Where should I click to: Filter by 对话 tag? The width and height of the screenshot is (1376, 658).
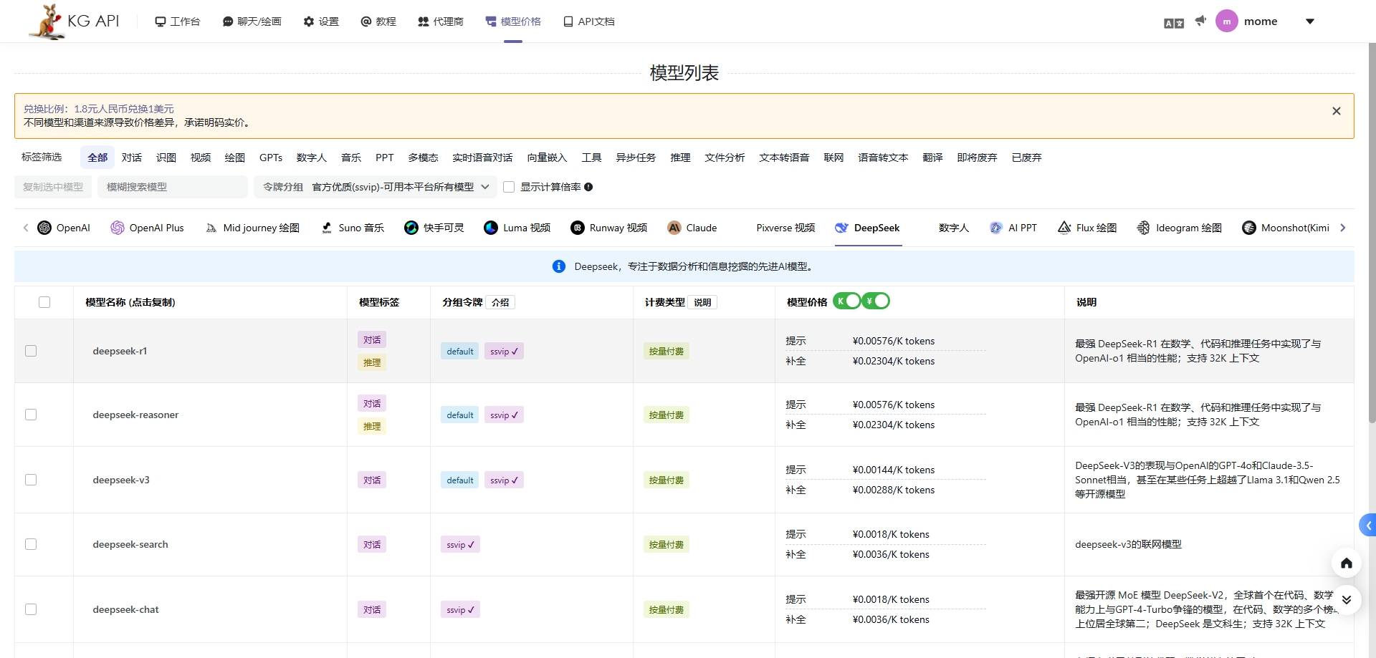click(132, 158)
